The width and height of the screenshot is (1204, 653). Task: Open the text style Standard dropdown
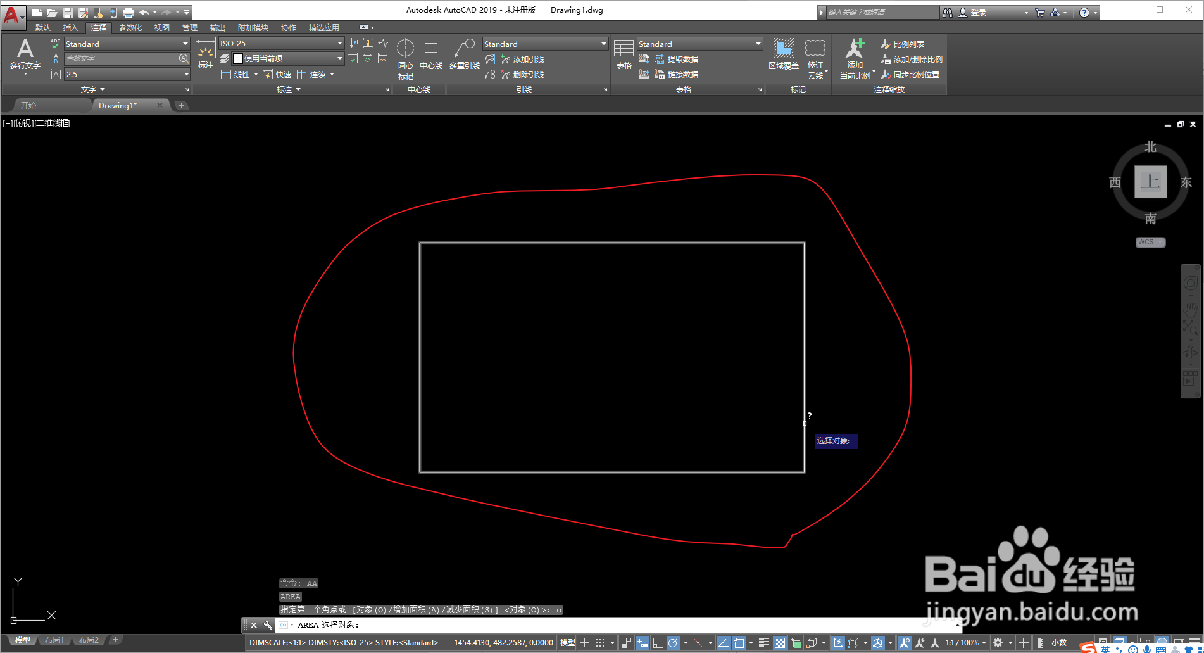click(127, 44)
